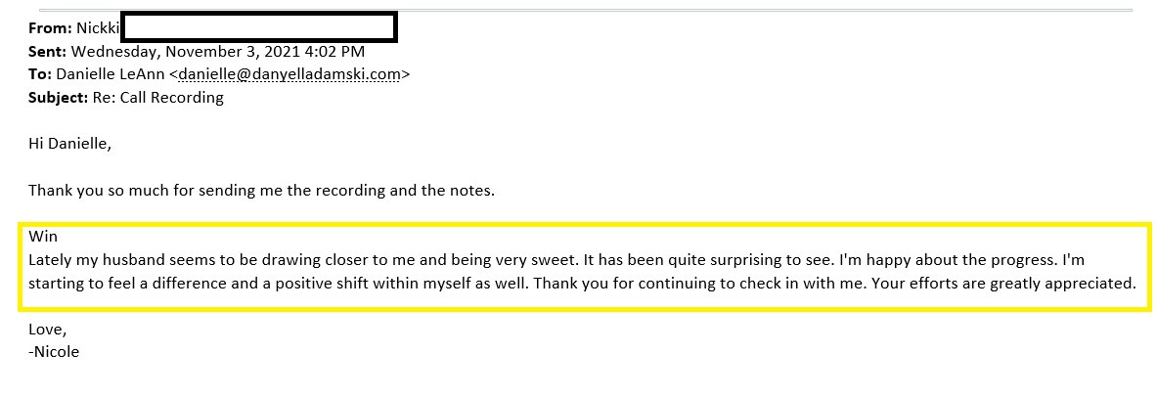
Task: Click the greeting line Hi Danielle
Action: [69, 144]
